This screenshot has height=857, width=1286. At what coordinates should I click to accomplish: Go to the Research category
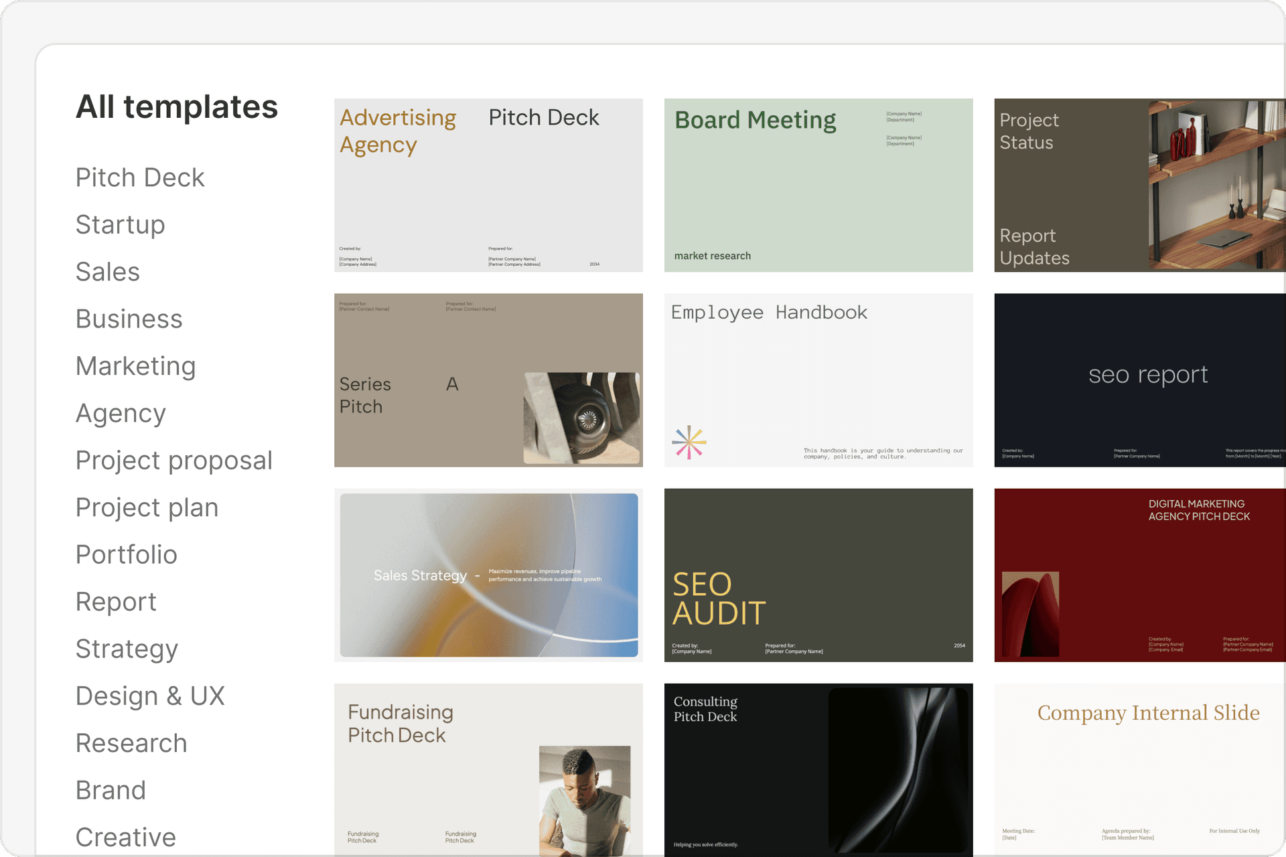(x=131, y=743)
